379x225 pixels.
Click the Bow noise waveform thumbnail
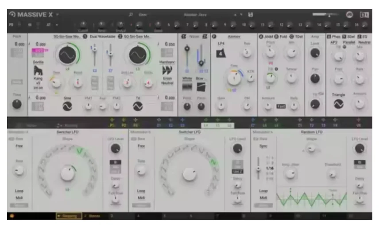pyautogui.click(x=201, y=87)
